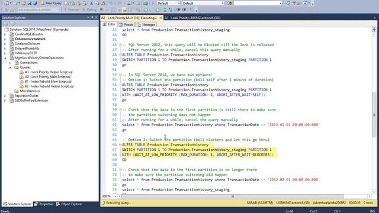Click the New Project toolbar icon
This screenshot has width=379, height=213.
click(x=7, y=4)
